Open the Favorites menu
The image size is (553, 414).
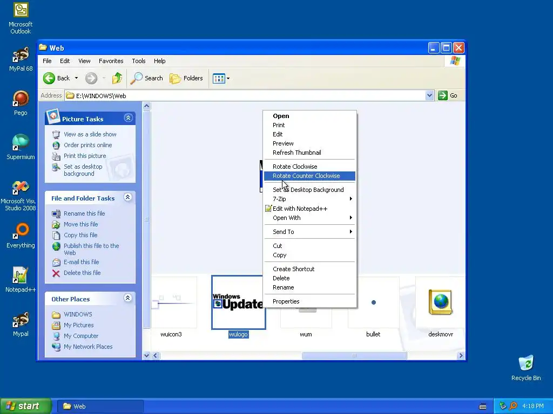pyautogui.click(x=111, y=61)
